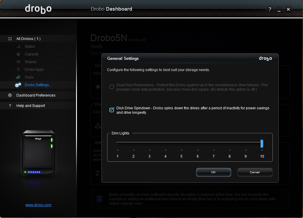This screenshot has height=218, width=303.
Task: Click the Drobo Dashboard title text
Action: (112, 9)
